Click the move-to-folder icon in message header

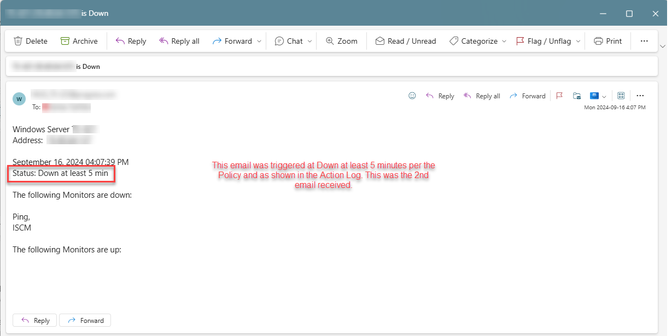[576, 96]
